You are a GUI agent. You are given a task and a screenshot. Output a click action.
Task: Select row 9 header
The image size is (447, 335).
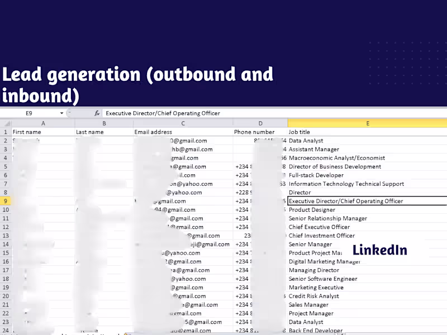pyautogui.click(x=6, y=201)
